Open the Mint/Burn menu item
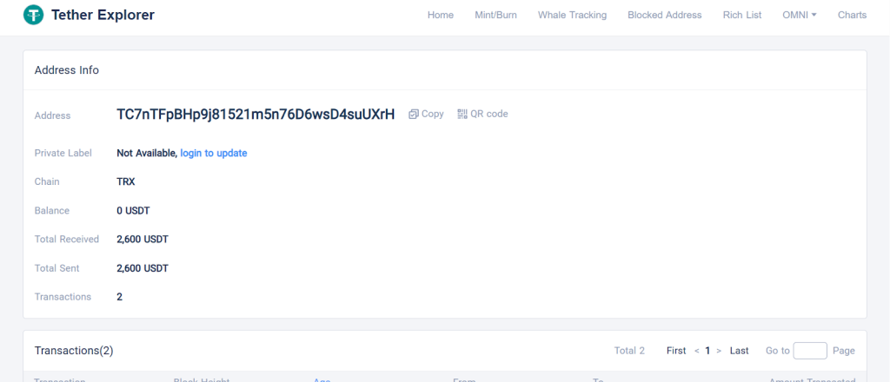Viewport: 890px width, 382px height. click(x=495, y=16)
